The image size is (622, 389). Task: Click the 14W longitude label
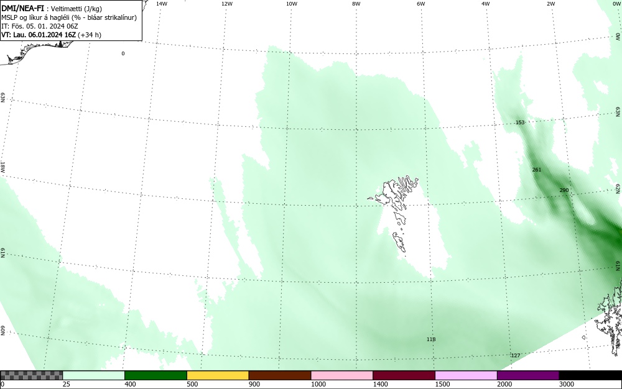162,4
